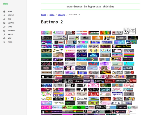This screenshot has width=154, height=115.
Task: Click the tumblr button badge
Action: point(121,38)
